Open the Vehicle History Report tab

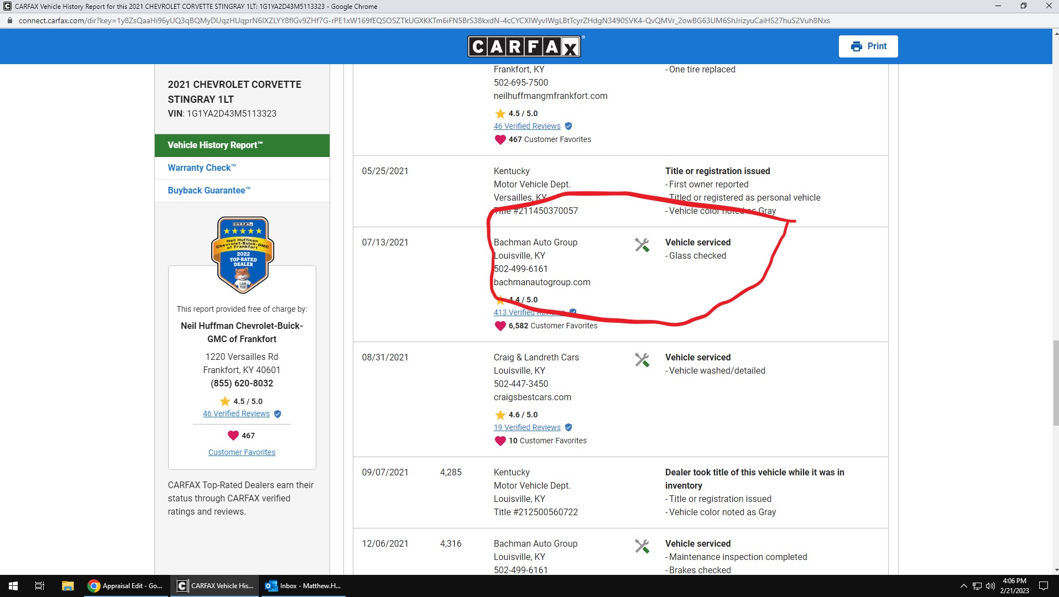[x=242, y=145]
